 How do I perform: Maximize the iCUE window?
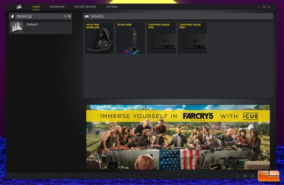click(264, 7)
